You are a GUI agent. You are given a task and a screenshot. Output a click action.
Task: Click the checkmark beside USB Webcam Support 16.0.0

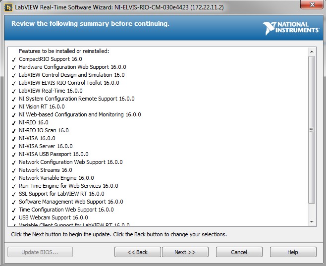(x=13, y=218)
